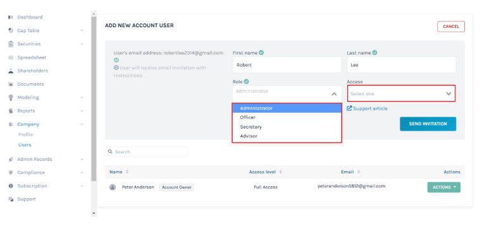Image resolution: width=482 pixels, height=229 pixels.
Task: Expand the Admin Records menu chevron
Action: click(x=82, y=159)
